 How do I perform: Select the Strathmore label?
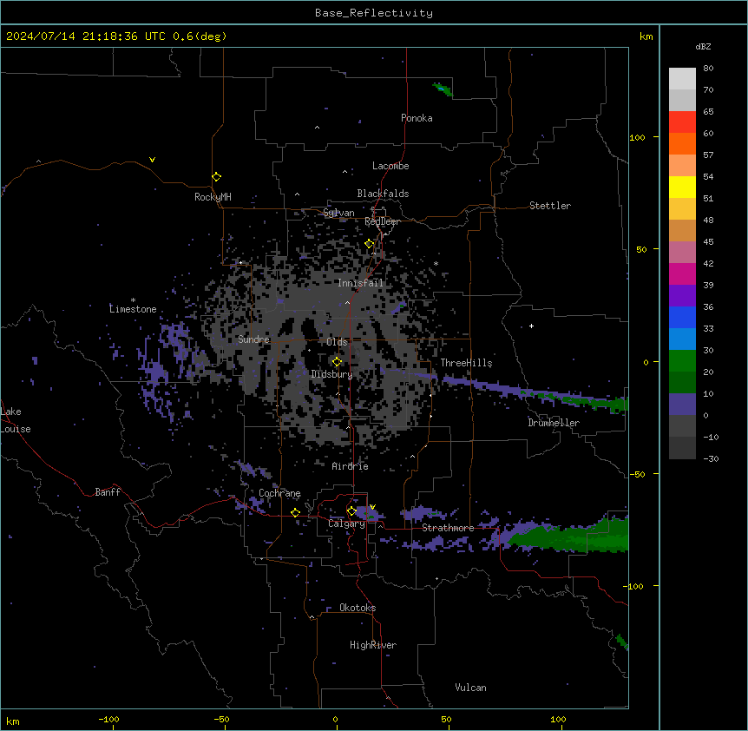click(448, 528)
